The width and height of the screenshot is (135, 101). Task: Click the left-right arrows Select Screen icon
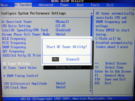tap(97, 63)
